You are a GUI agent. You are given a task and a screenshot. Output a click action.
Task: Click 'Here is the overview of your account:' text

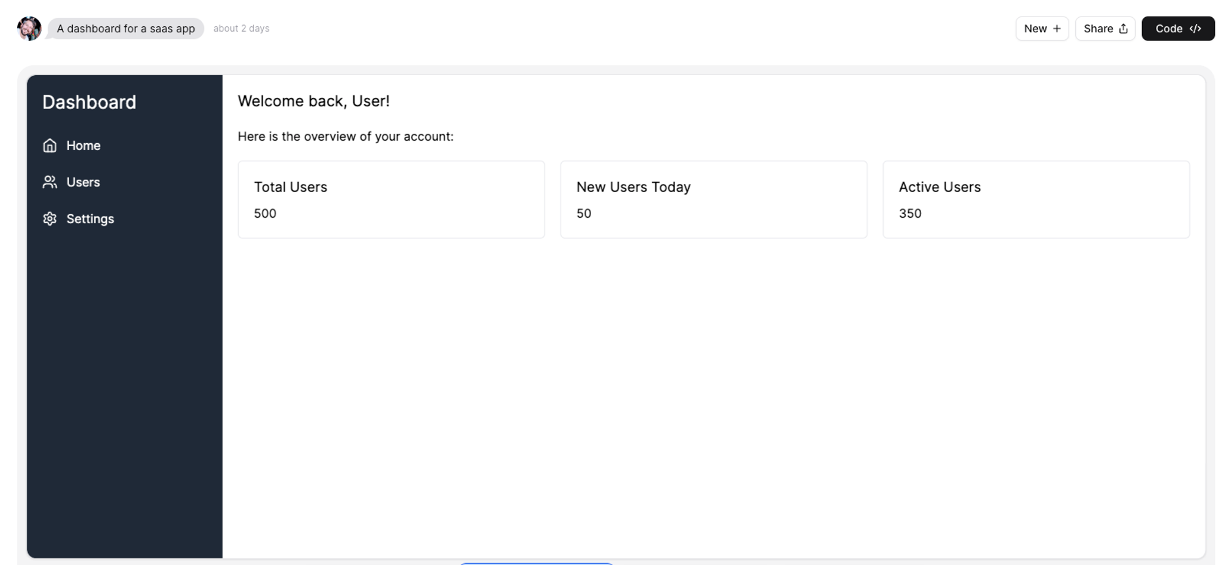346,136
